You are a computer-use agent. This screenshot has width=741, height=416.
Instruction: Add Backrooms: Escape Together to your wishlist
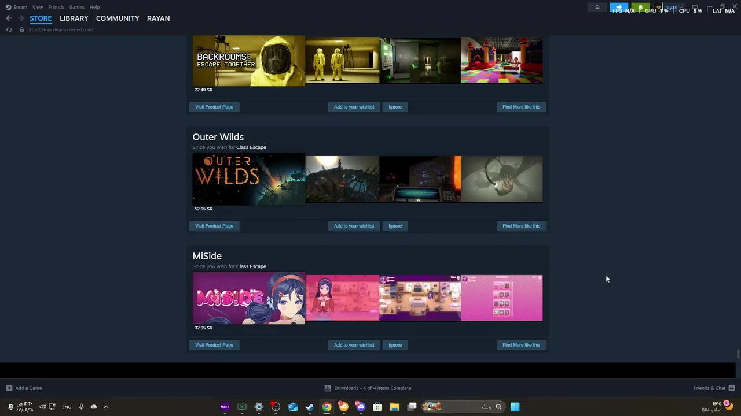[354, 107]
